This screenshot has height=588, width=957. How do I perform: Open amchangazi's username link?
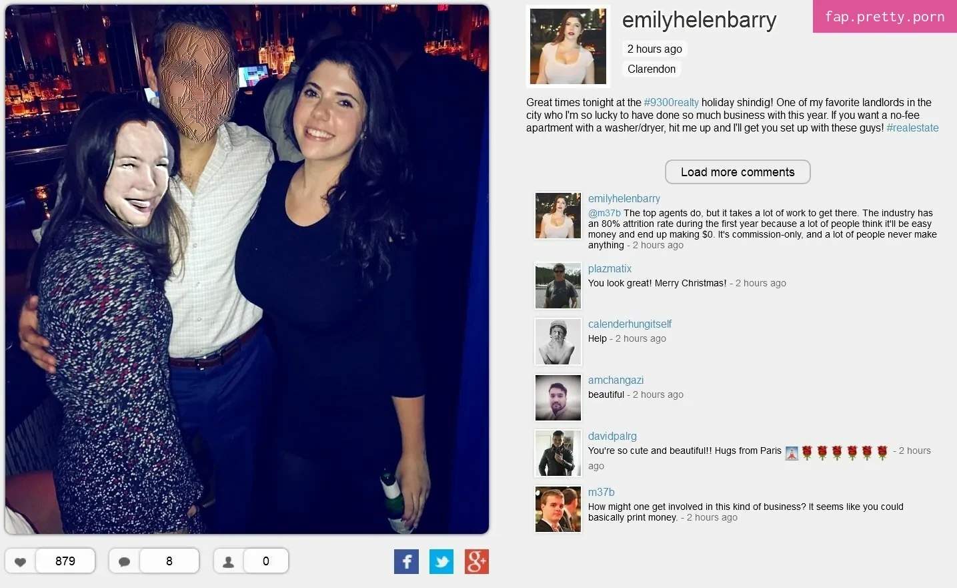coord(616,380)
